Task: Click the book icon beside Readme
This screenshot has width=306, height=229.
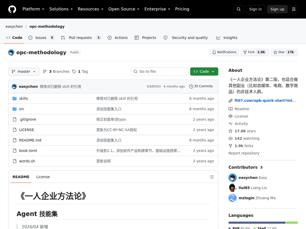Action: coord(231,109)
